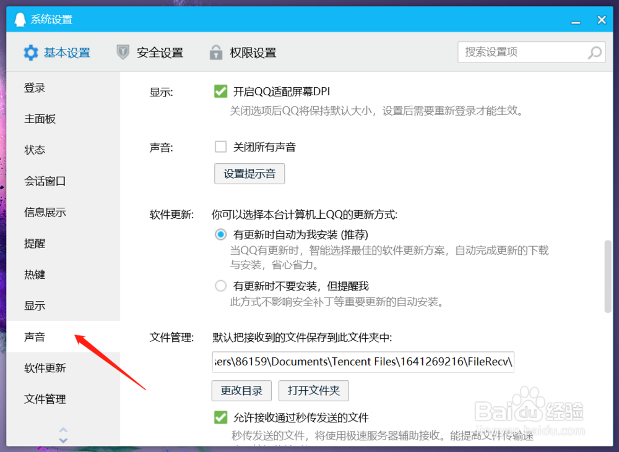Focus the 搜索设置项 search field
Screen dimensions: 619x452
(x=531, y=52)
